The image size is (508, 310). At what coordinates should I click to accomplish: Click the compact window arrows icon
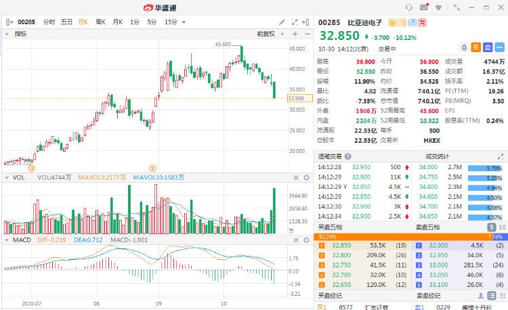tap(457, 7)
